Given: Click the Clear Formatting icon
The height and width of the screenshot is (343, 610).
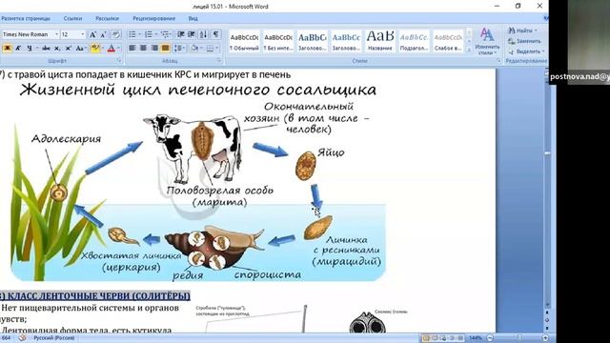Looking at the screenshot, I should (x=116, y=34).
